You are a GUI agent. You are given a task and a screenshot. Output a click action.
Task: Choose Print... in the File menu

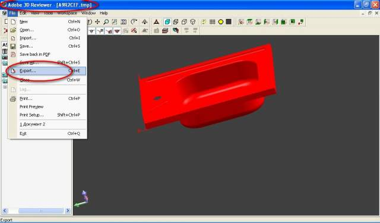point(47,99)
